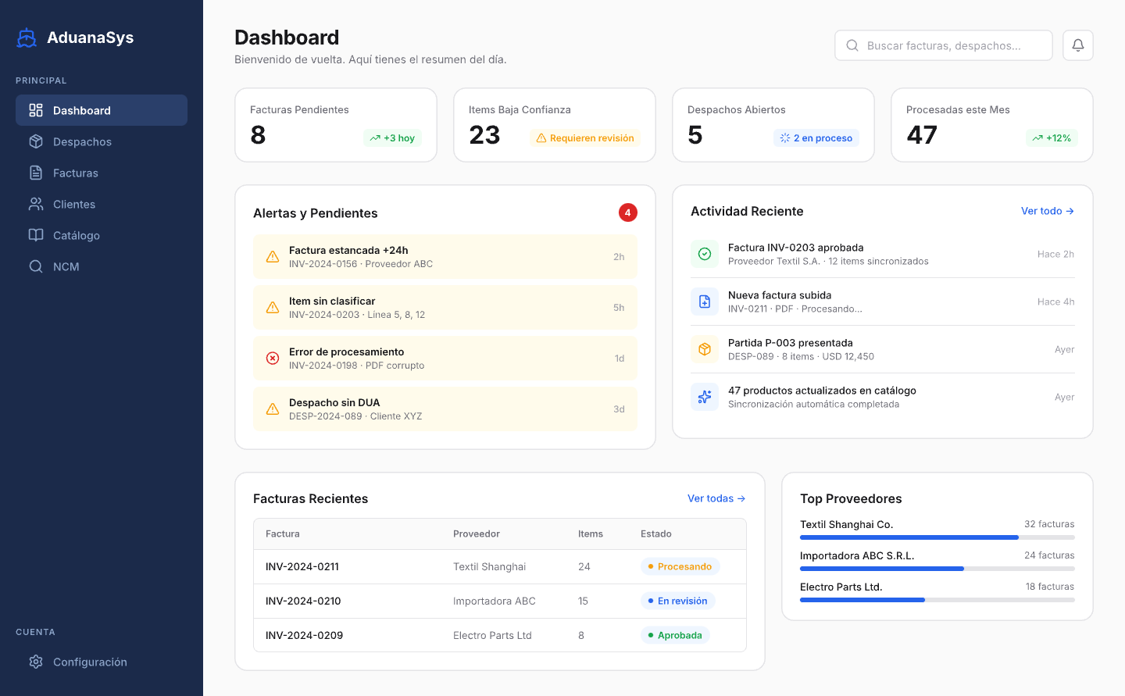Open Configuración in the sidebar

coord(90,662)
